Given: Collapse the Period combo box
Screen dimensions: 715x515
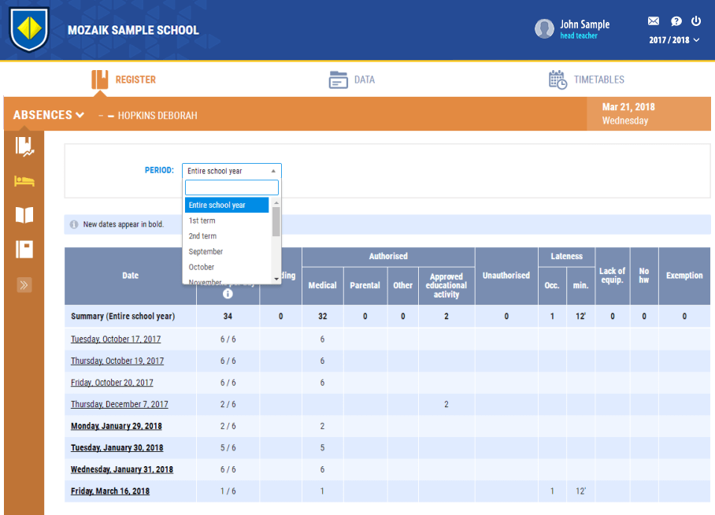Looking at the screenshot, I should (232, 171).
